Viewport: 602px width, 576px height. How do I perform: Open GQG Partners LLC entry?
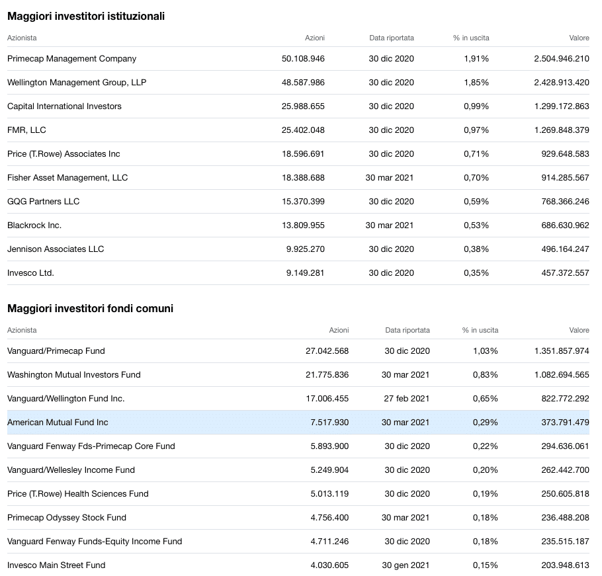point(43,202)
